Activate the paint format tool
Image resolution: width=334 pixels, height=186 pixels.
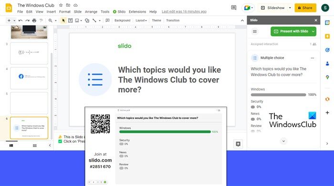pos(42,21)
